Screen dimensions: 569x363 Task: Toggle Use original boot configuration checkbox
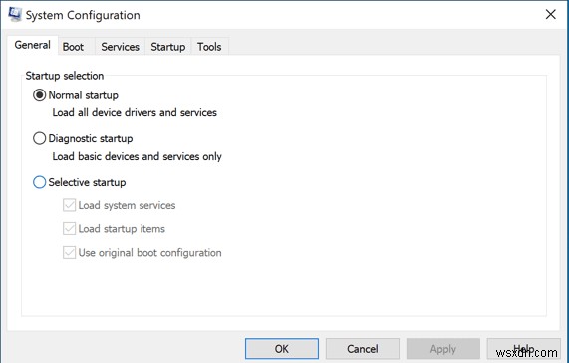click(x=69, y=253)
